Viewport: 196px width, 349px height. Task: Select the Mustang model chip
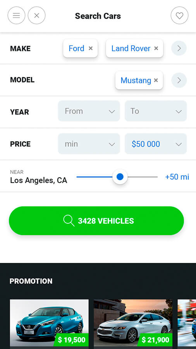coord(136,80)
